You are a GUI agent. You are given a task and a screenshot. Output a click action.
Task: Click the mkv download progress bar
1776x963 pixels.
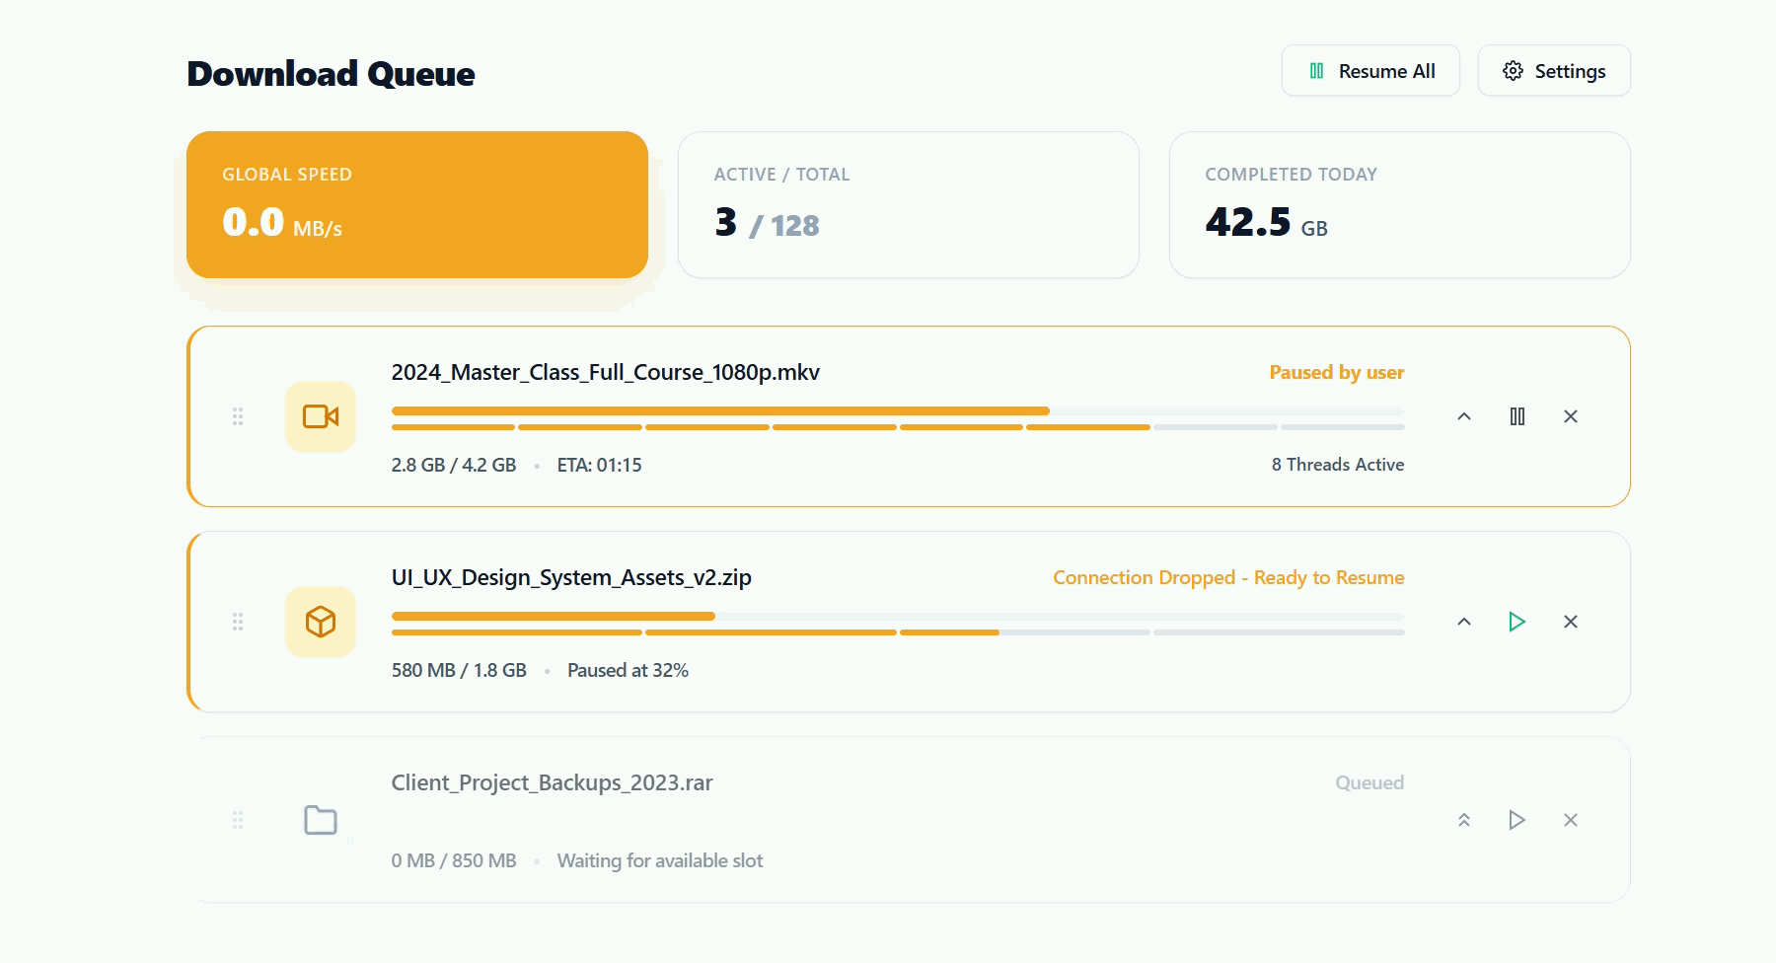(x=897, y=410)
